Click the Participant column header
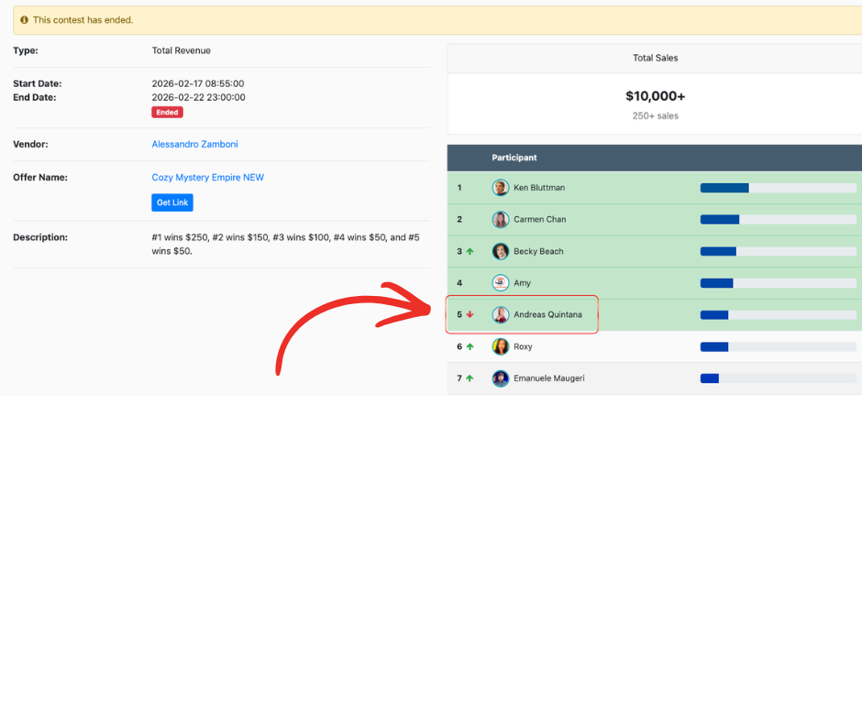 point(514,158)
